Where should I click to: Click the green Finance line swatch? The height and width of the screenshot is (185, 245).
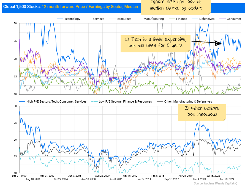pos(171,19)
